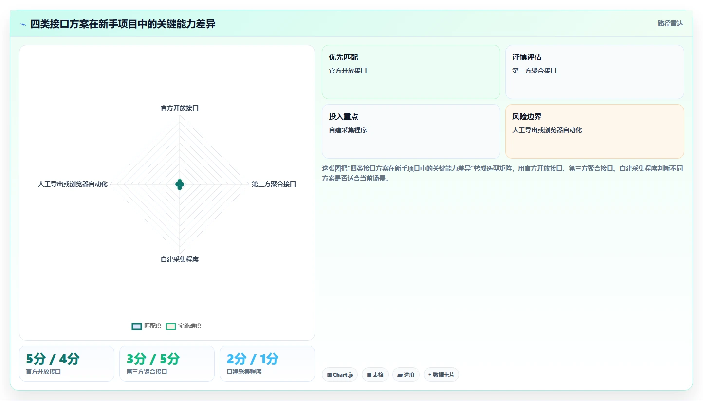Click 第三方聚合接口 under the 3分 score
Image resolution: width=703 pixels, height=401 pixels.
tap(147, 372)
